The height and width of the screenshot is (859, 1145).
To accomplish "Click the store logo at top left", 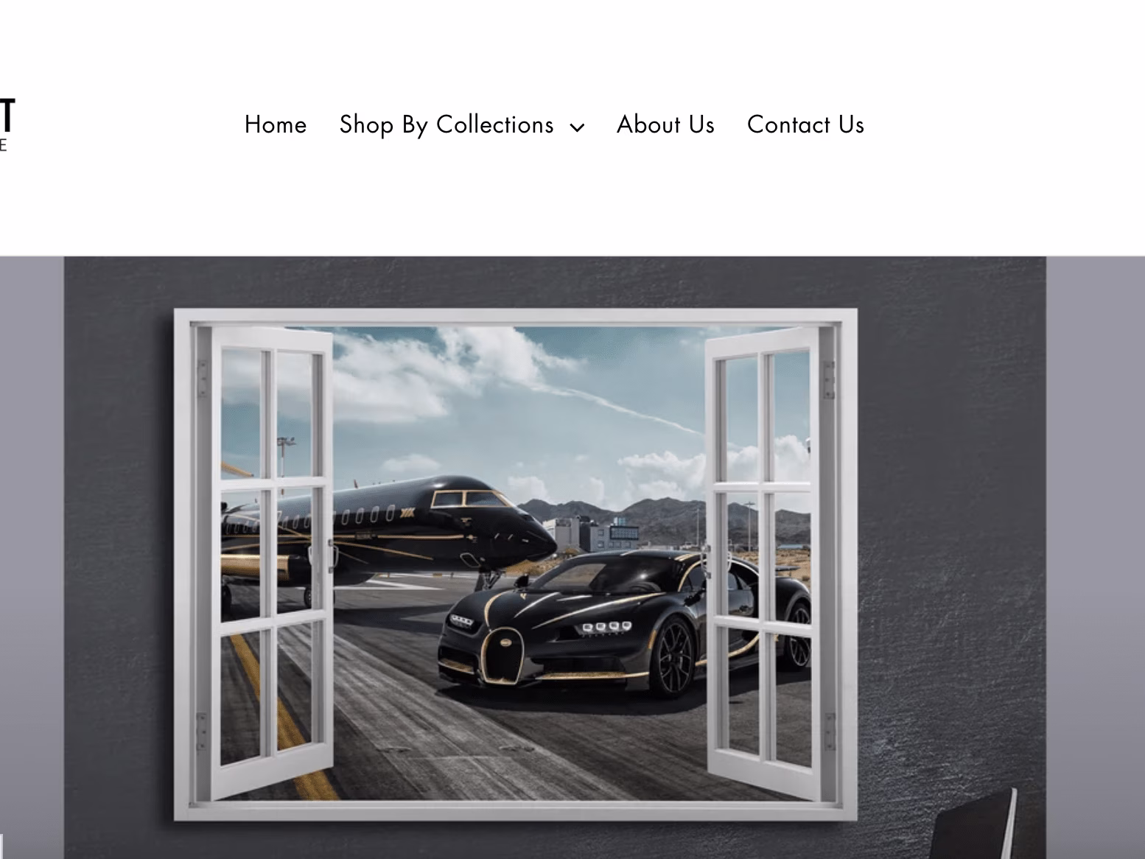I will click(x=7, y=125).
